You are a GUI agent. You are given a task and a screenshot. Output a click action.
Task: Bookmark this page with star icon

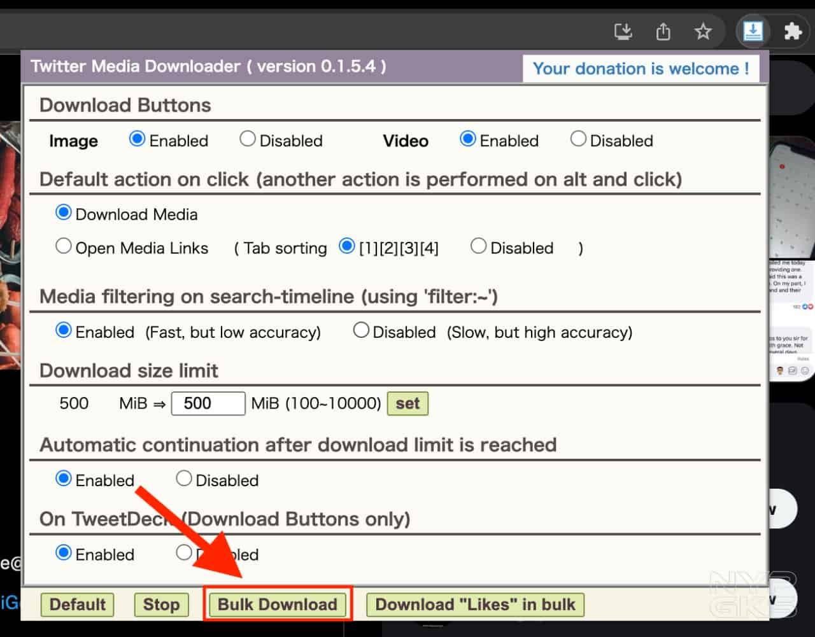point(703,31)
